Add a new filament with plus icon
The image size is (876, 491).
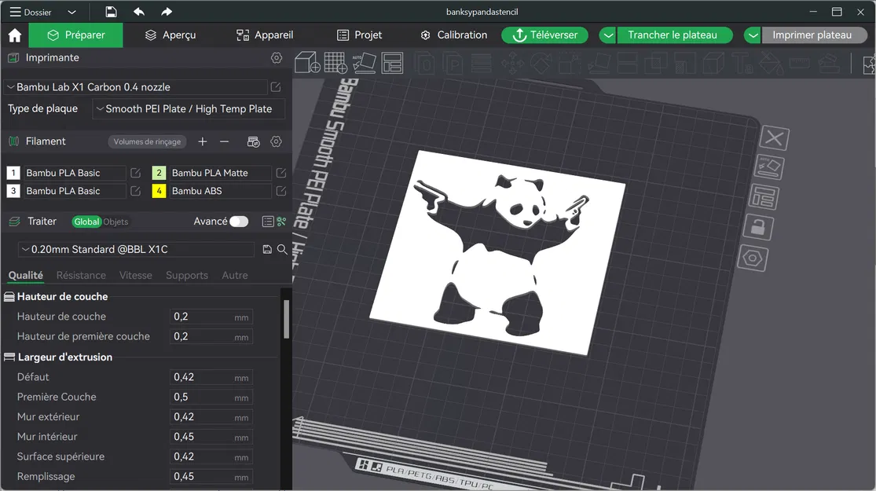202,142
